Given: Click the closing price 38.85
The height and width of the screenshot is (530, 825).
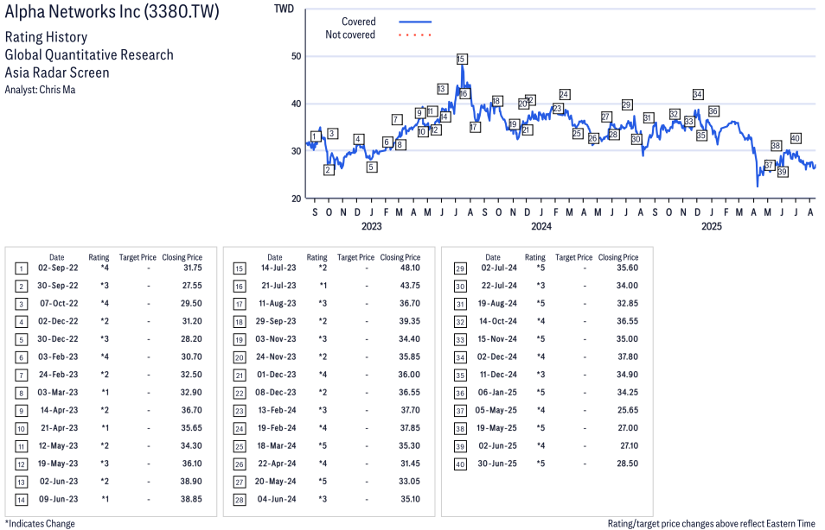Looking at the screenshot, I should [x=191, y=500].
